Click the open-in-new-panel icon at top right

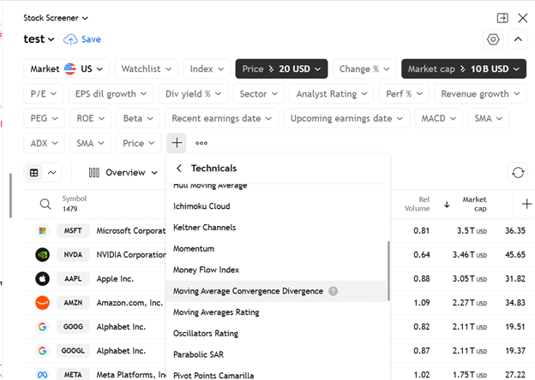tap(502, 17)
